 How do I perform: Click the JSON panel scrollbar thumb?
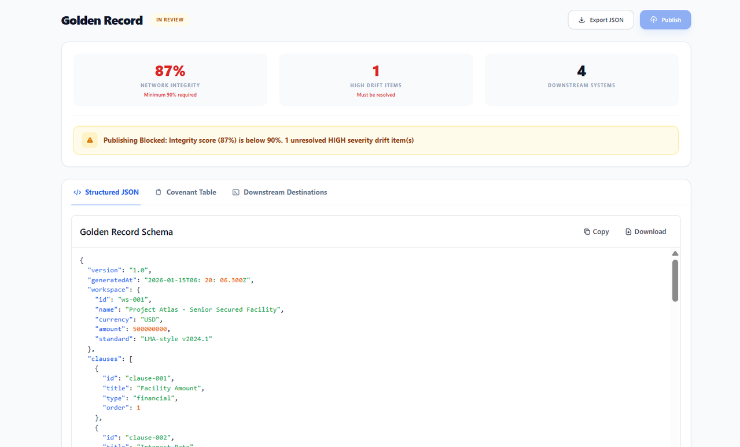[x=675, y=280]
